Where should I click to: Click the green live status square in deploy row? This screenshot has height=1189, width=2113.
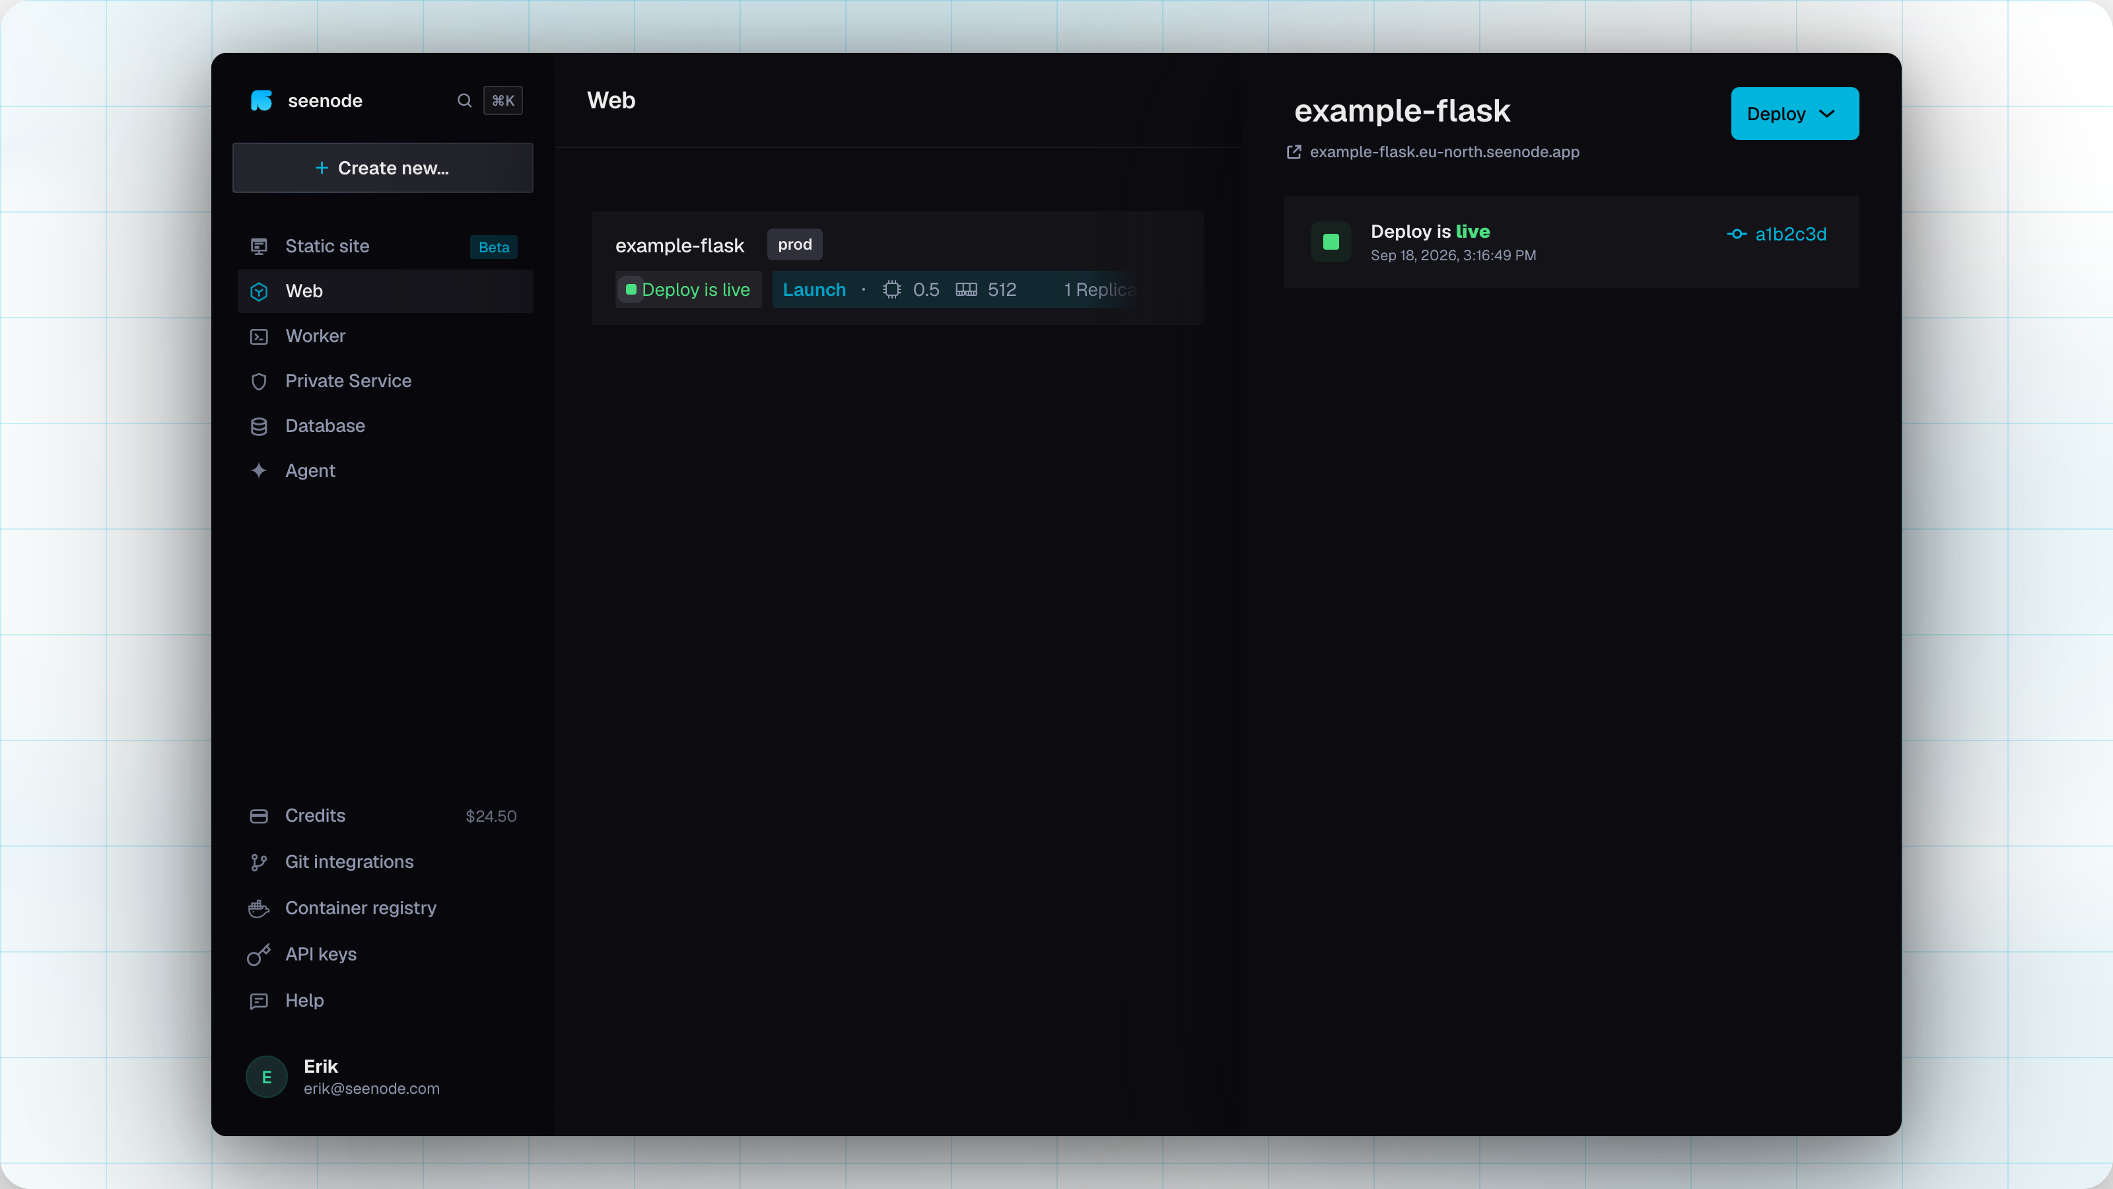(1331, 241)
